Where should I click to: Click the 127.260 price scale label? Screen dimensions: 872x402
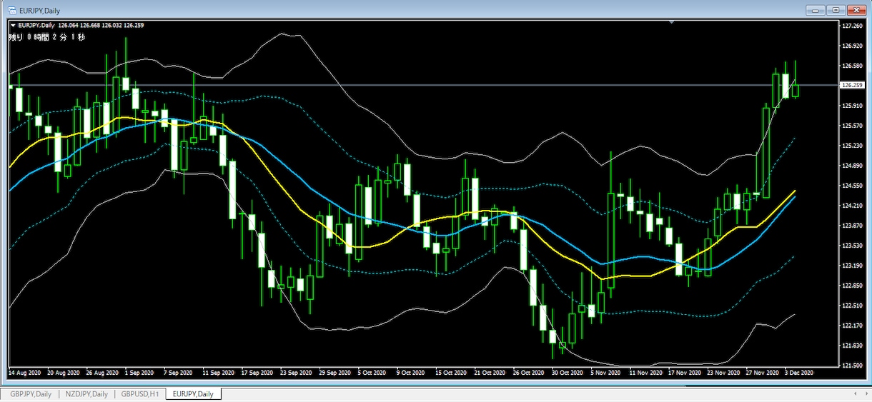tap(852, 26)
